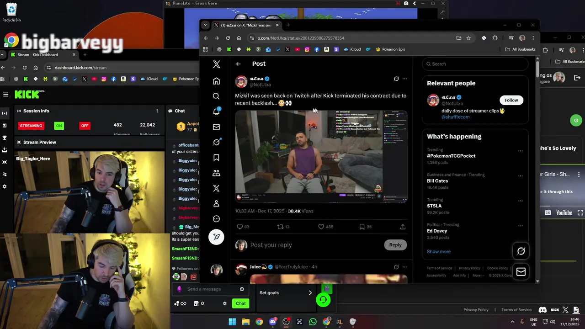Click green headset support button in Kick

(323, 300)
